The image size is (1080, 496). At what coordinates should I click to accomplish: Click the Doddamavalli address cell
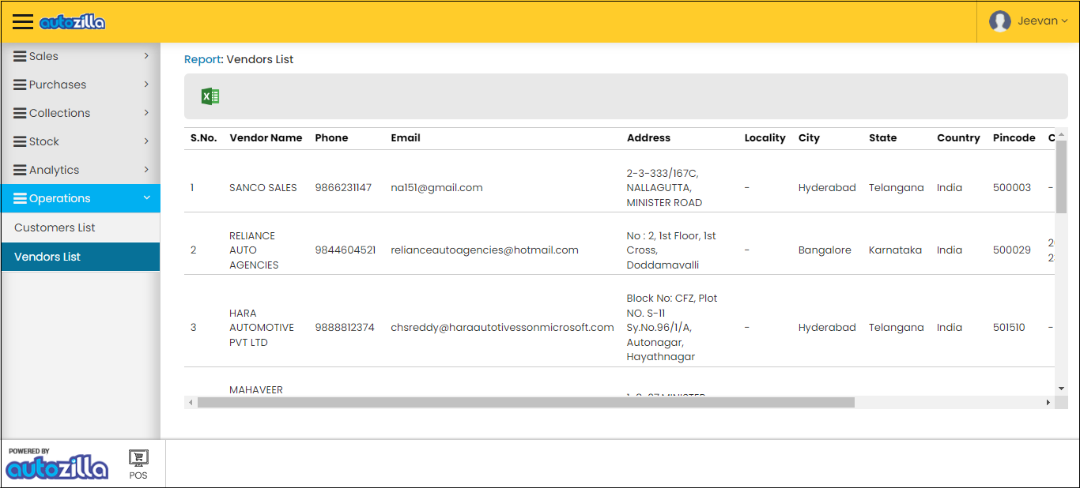pyautogui.click(x=671, y=250)
